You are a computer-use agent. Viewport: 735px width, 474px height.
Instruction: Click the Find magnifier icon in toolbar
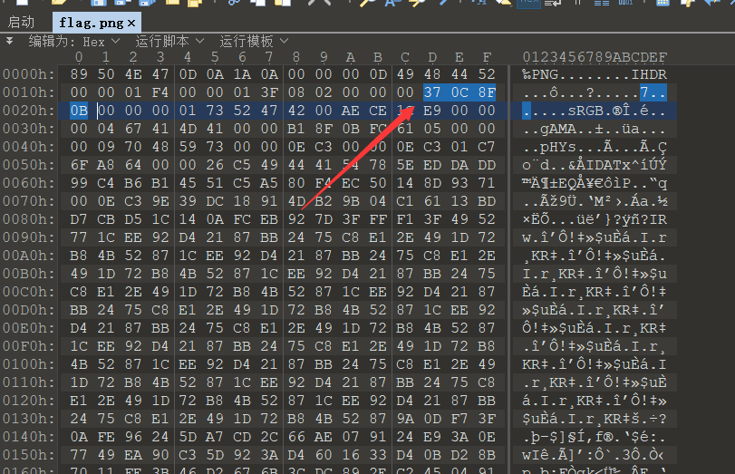point(369,3)
